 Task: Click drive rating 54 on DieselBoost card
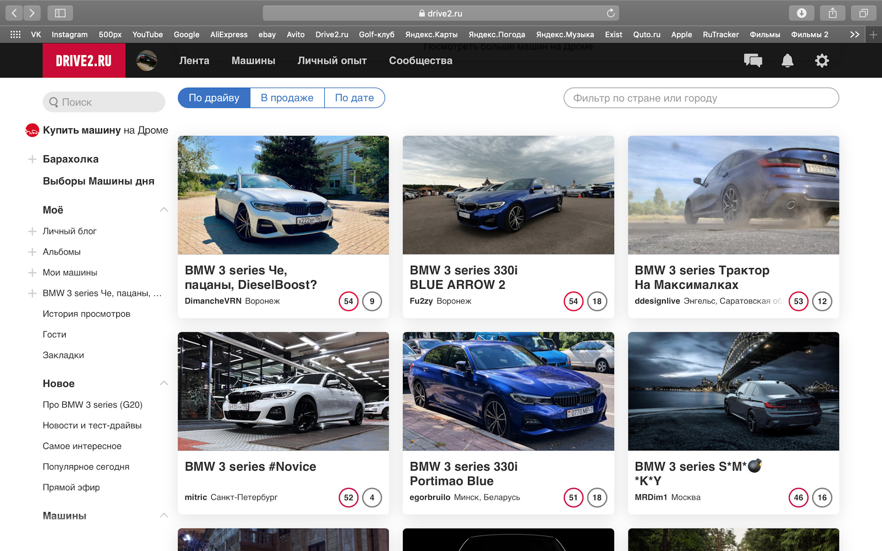(x=349, y=301)
